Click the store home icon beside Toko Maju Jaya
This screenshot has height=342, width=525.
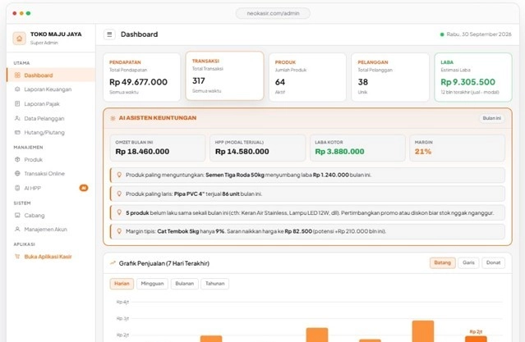(19, 39)
